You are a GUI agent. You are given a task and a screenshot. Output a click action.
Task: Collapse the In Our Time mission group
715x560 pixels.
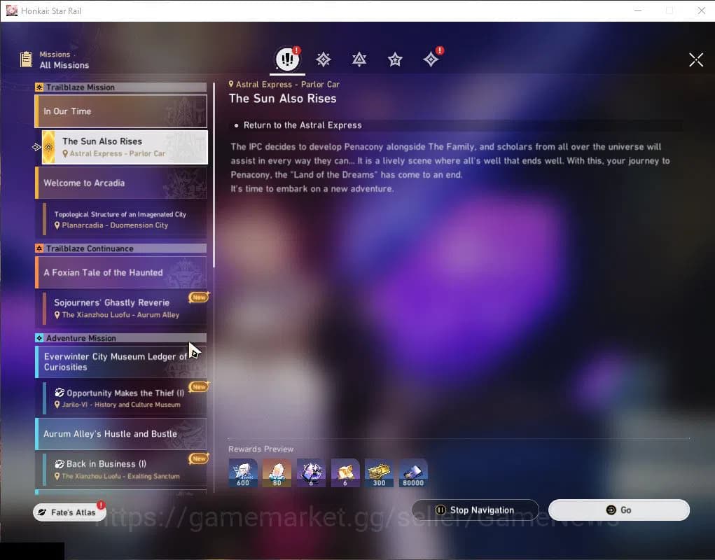pyautogui.click(x=121, y=111)
